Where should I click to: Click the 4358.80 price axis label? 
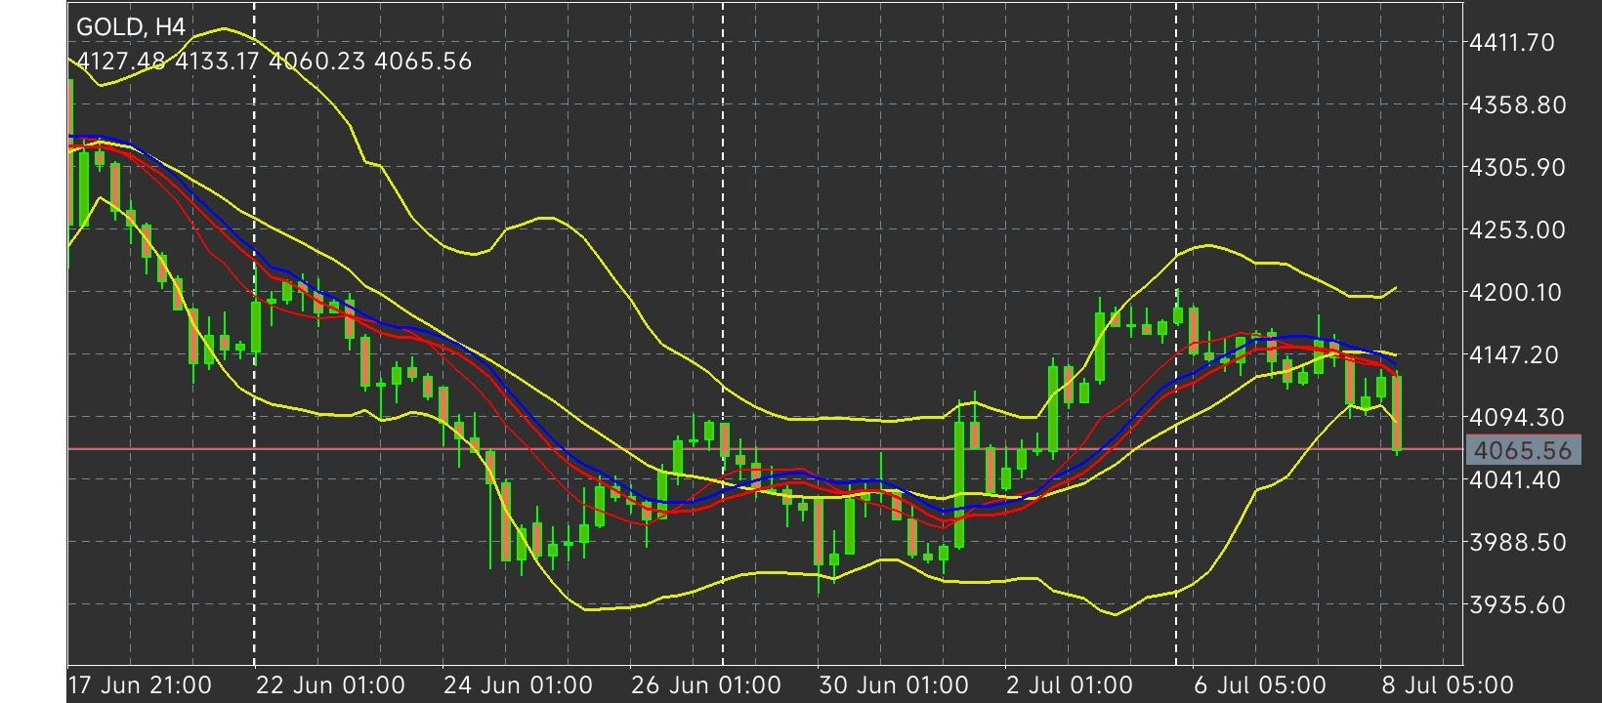click(x=1518, y=104)
